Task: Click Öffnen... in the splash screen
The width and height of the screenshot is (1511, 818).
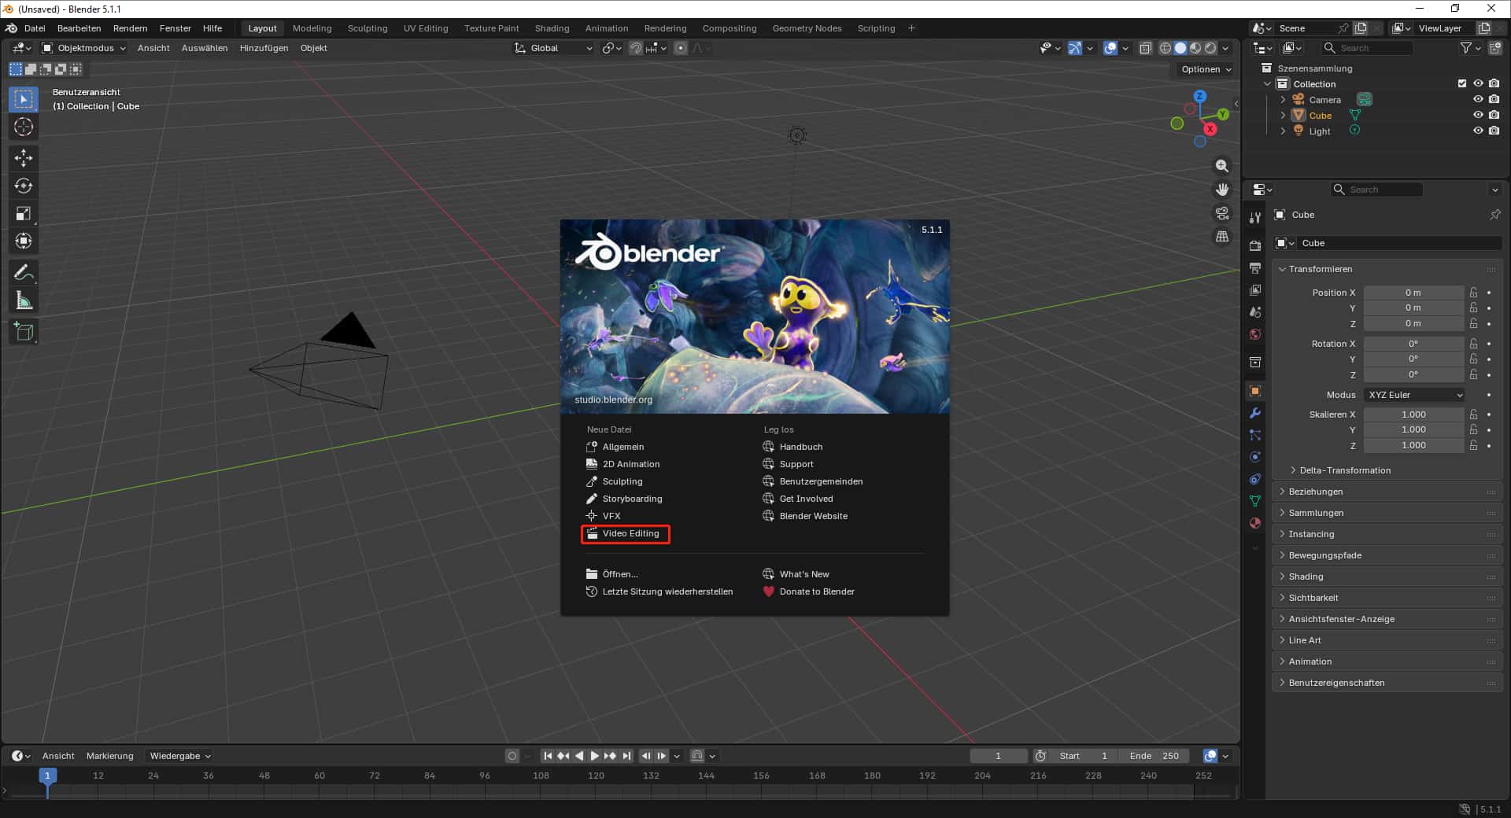Action: tap(612, 574)
